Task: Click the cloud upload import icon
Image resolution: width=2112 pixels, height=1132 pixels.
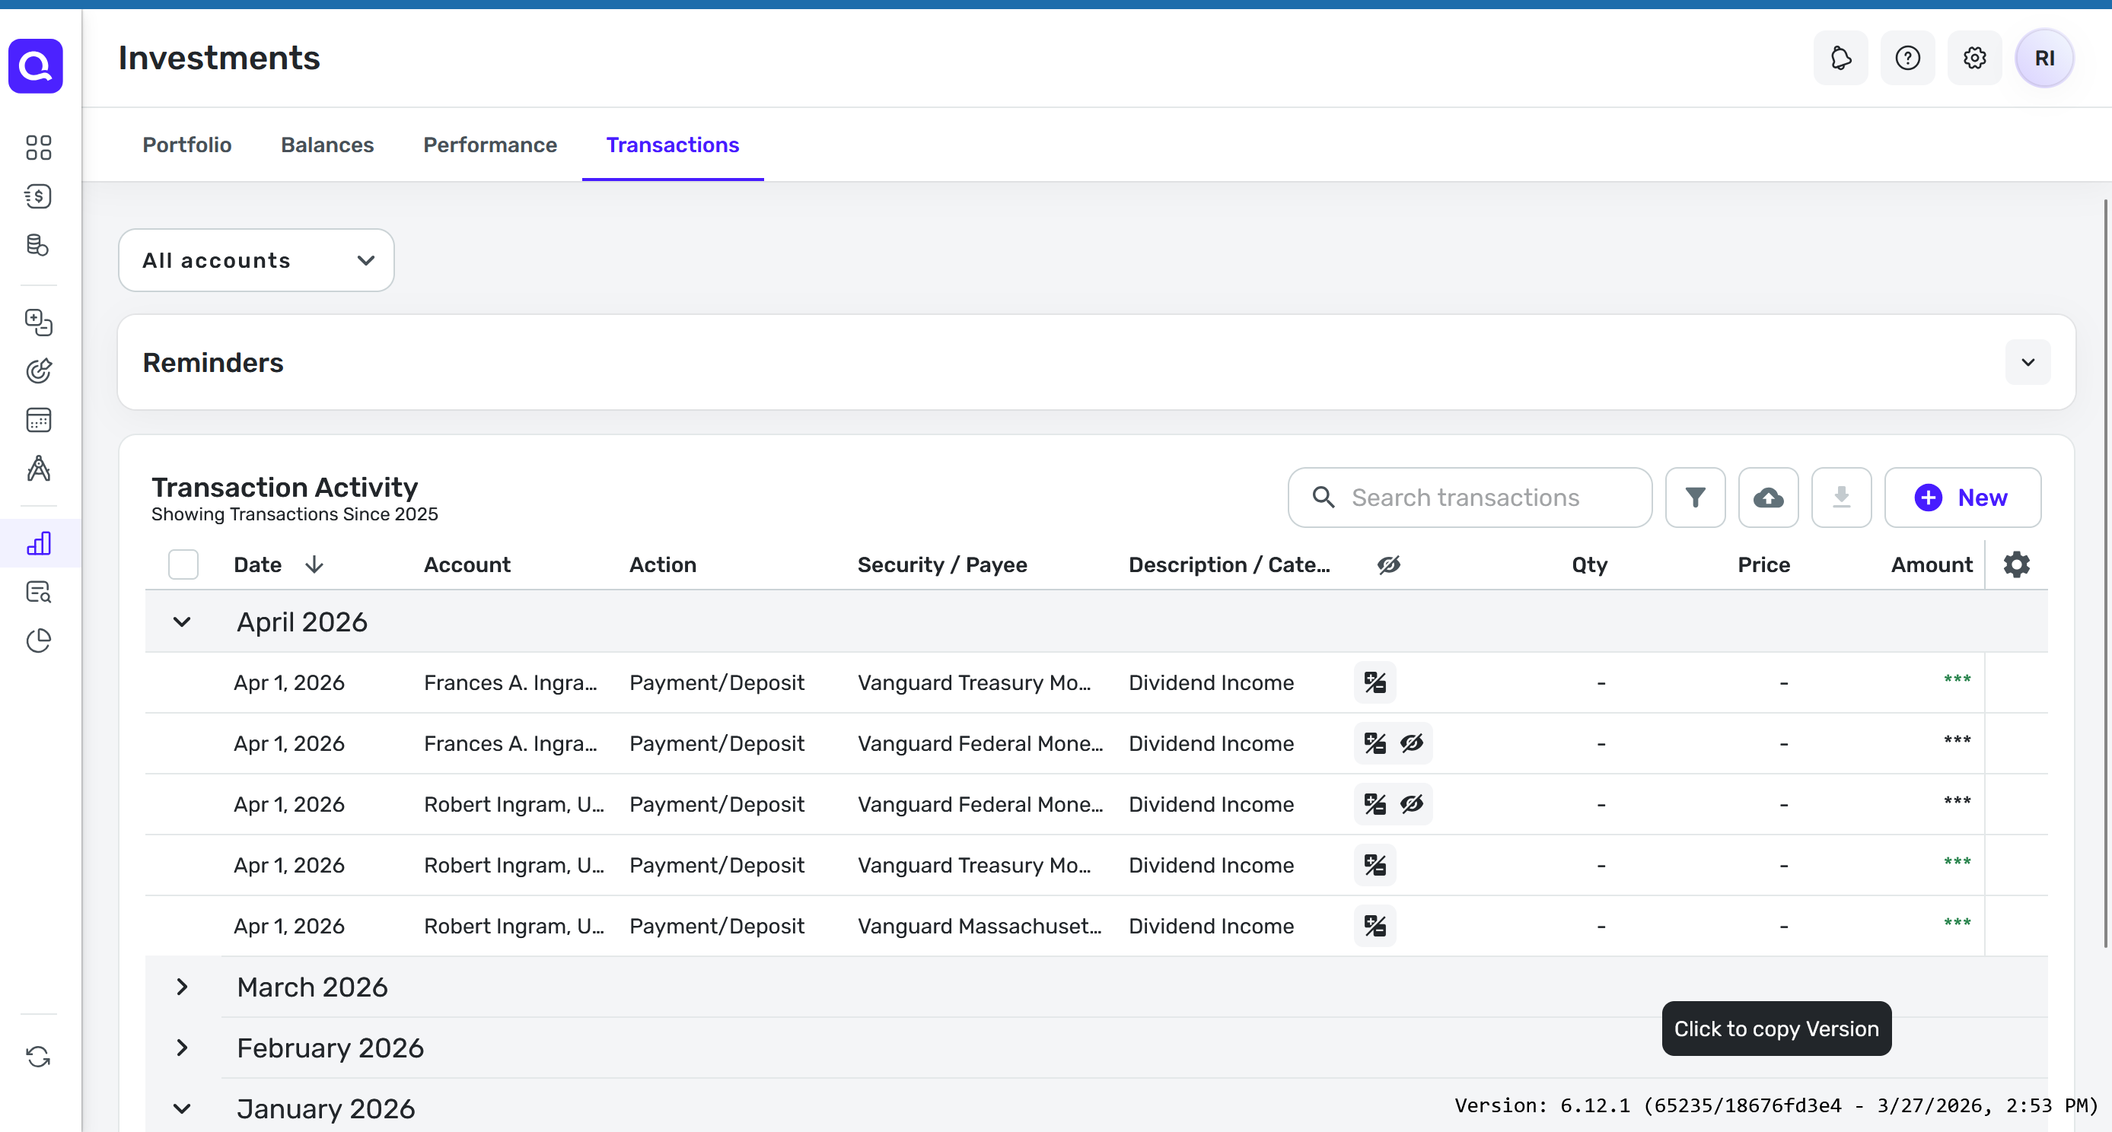Action: [1768, 498]
